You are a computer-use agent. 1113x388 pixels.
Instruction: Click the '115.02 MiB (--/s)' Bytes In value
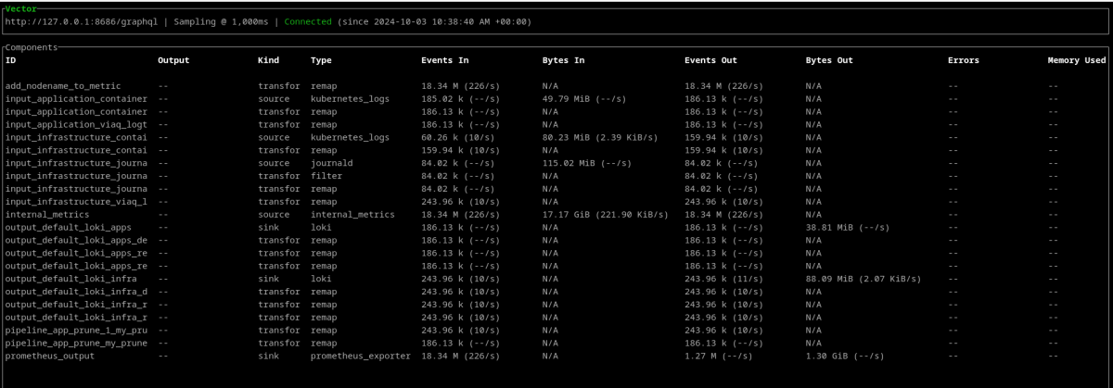click(588, 162)
